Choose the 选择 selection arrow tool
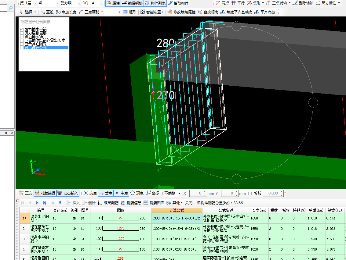 (x=26, y=12)
